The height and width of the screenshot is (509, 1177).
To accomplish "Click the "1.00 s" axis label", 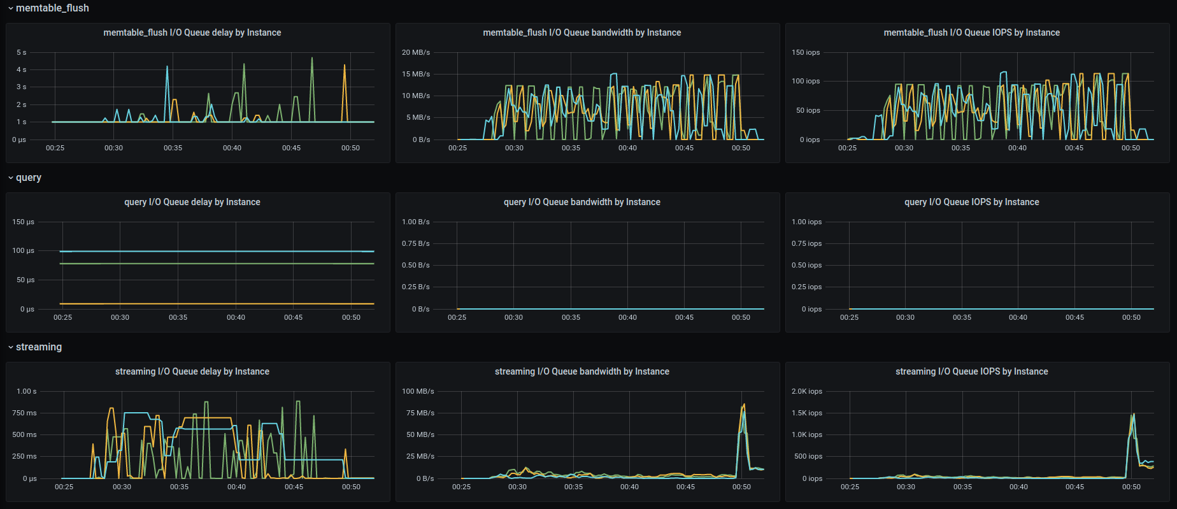I will pos(27,391).
